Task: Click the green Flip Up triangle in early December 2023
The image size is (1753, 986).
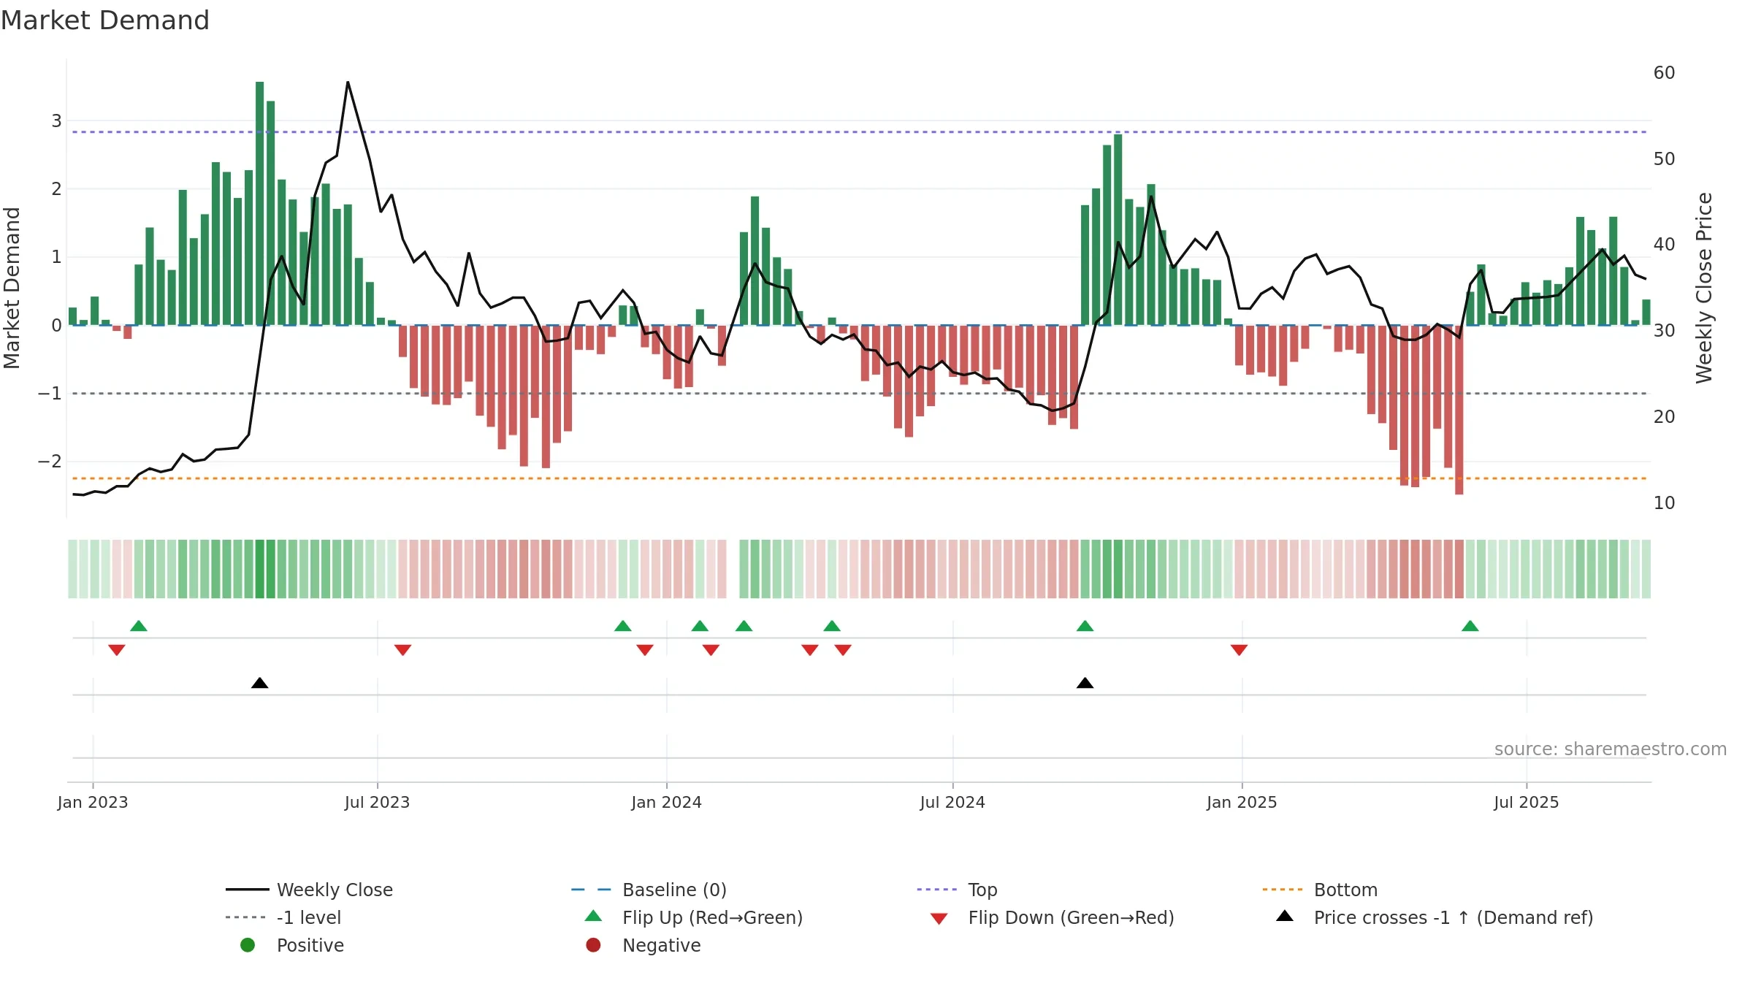Action: 623,626
